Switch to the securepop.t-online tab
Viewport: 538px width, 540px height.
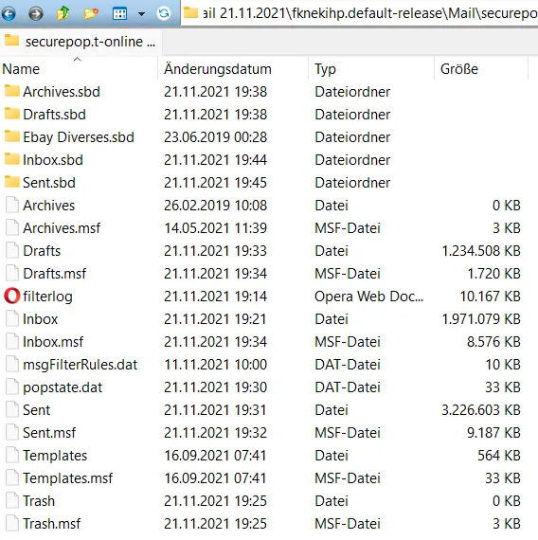pyautogui.click(x=81, y=42)
